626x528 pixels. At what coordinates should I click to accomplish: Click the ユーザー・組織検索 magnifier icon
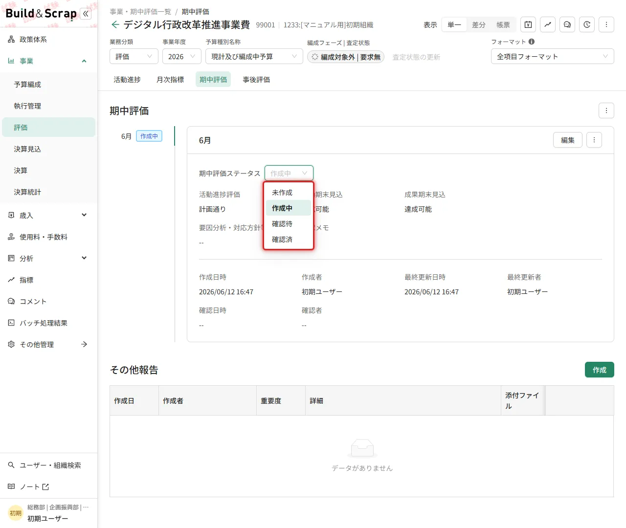coord(11,465)
